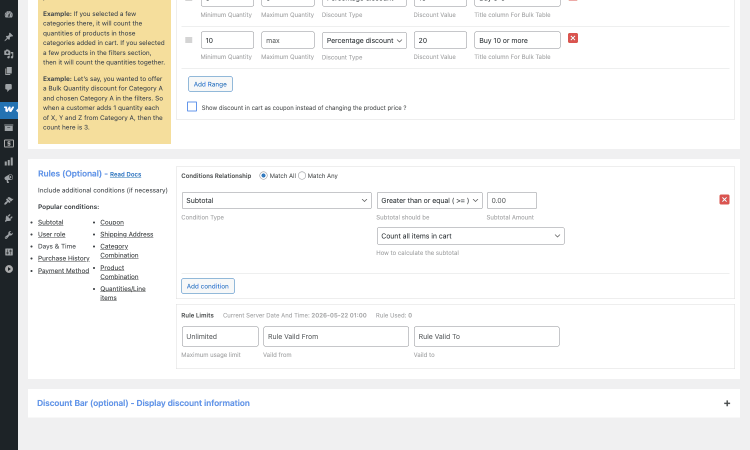Click the Payment Method condition link
Viewport: 750px width, 450px height.
[63, 271]
